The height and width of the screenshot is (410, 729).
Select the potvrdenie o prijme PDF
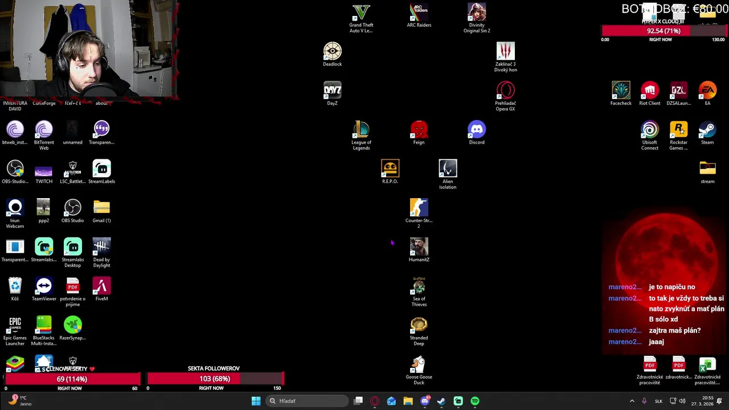pos(72,292)
